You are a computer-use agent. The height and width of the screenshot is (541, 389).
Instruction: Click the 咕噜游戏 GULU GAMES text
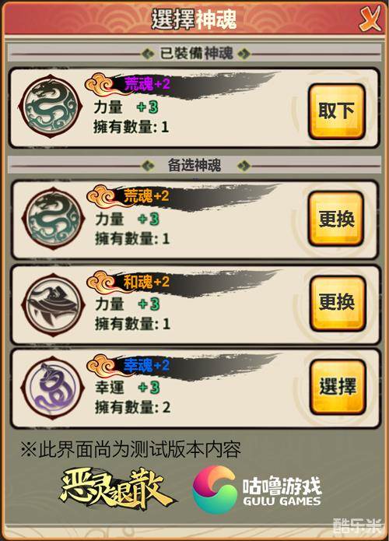[282, 491]
